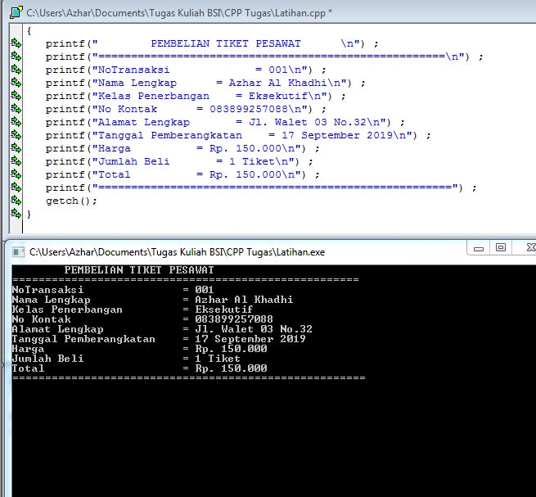Click gutter arrow beside Nama Lengkap printf line
Screen dimensions: 536x497
(x=16, y=83)
